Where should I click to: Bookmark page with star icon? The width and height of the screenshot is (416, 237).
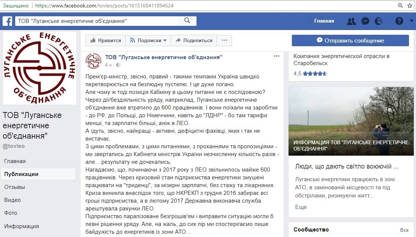click(x=410, y=6)
